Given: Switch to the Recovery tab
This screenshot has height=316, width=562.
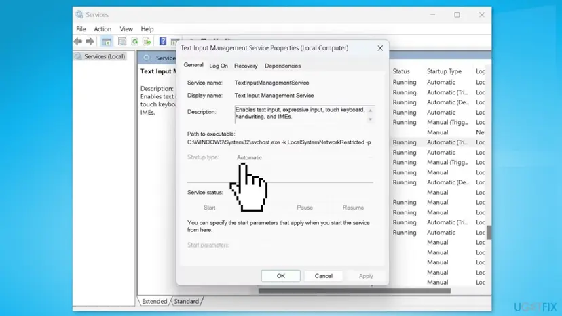Looking at the screenshot, I should 246,66.
